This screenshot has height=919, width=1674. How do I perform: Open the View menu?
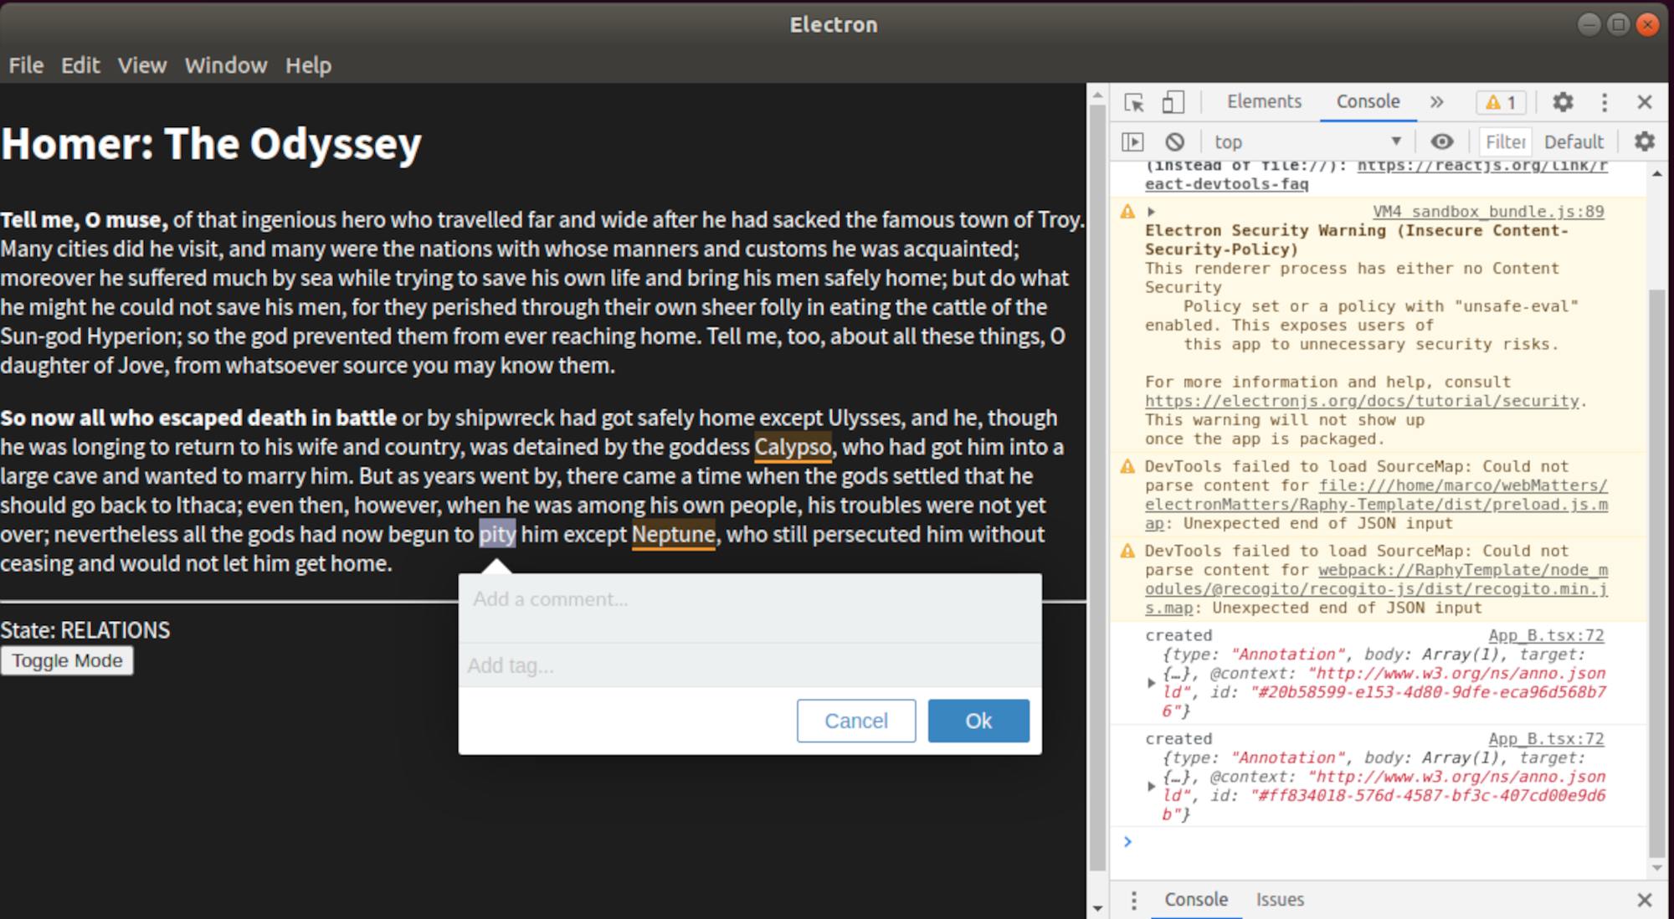click(x=141, y=65)
